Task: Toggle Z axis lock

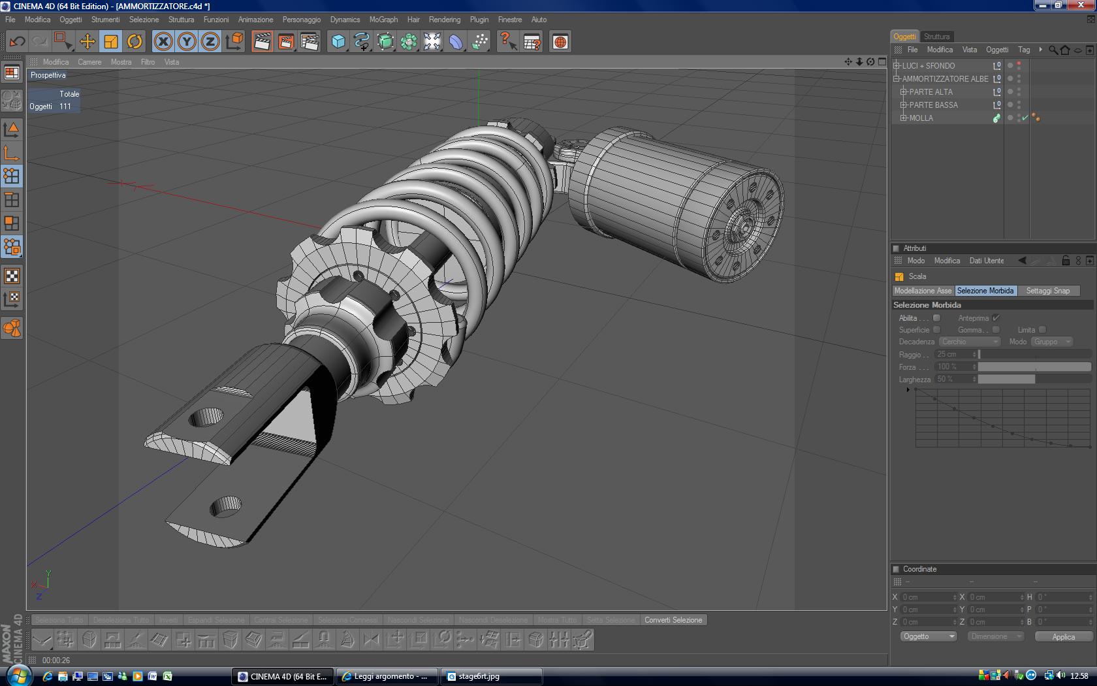Action: pyautogui.click(x=210, y=42)
